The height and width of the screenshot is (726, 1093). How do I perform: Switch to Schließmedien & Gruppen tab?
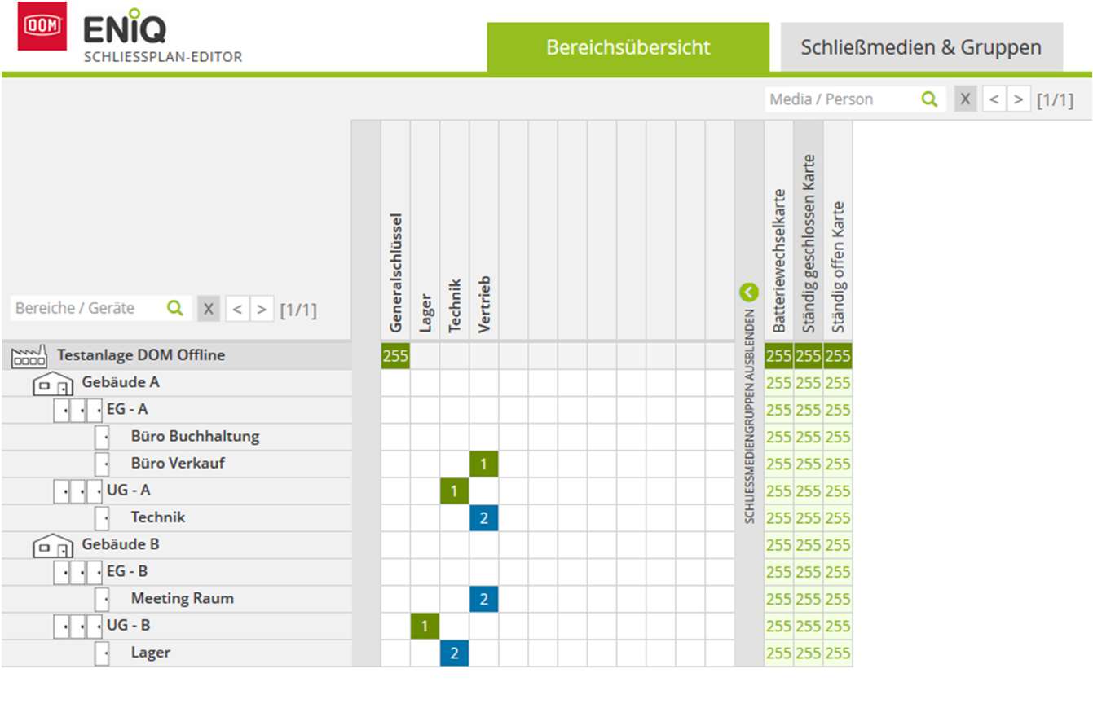[x=921, y=47]
